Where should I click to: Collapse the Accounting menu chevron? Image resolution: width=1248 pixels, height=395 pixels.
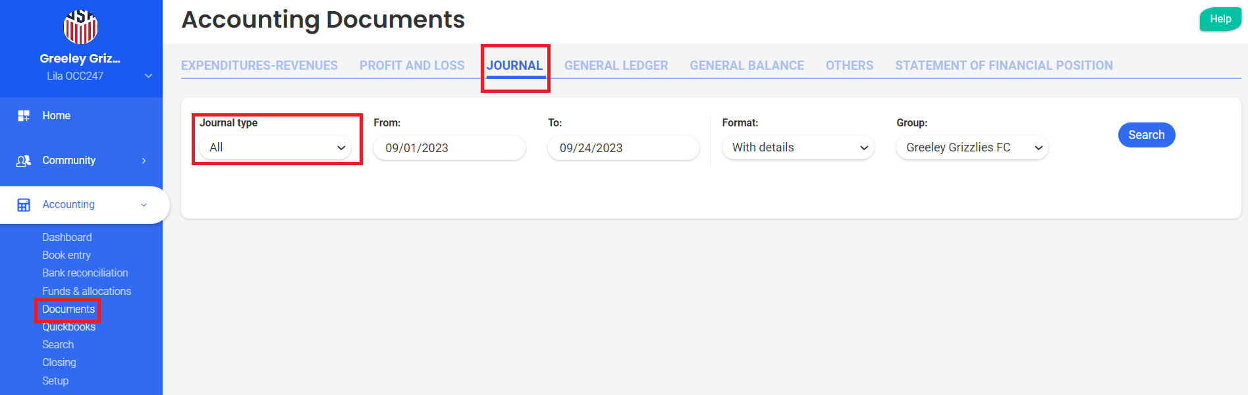tap(144, 205)
